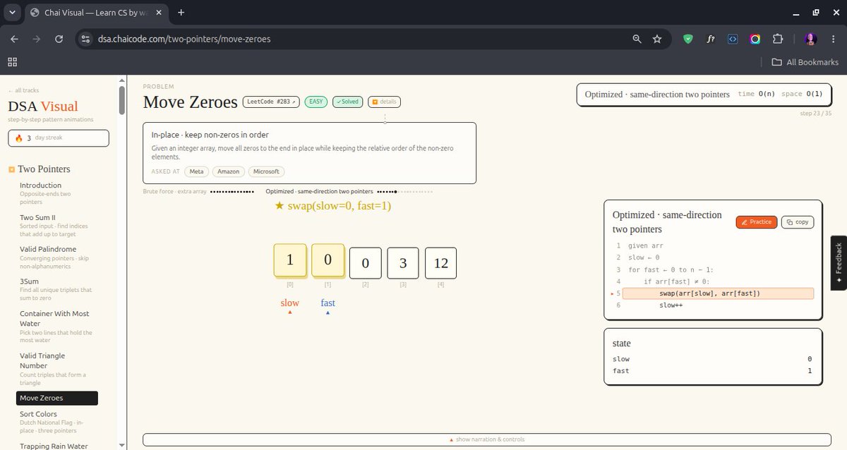The height and width of the screenshot is (450, 847).
Task: Click the Microsoft company tag
Action: pos(267,171)
